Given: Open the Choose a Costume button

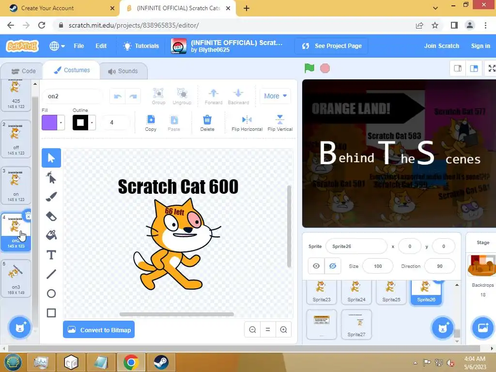Looking at the screenshot, I should pos(19,328).
